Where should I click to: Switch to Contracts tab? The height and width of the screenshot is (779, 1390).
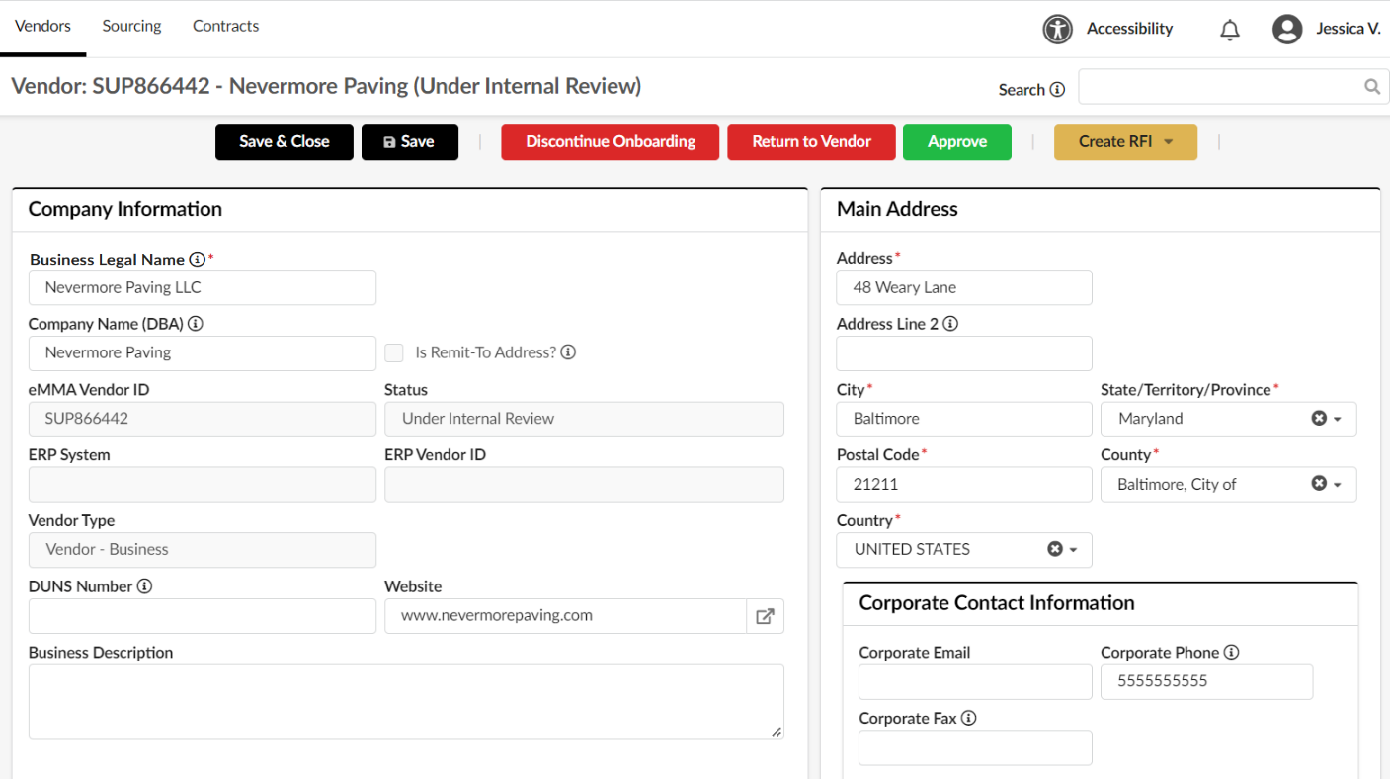(225, 27)
